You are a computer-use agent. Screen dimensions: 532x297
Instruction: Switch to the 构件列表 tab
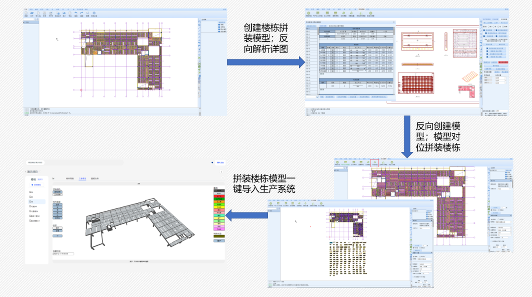pyautogui.click(x=70, y=178)
